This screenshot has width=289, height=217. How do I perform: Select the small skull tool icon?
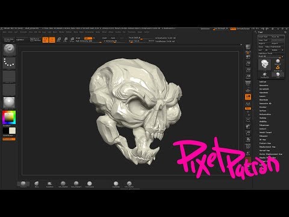278,75
